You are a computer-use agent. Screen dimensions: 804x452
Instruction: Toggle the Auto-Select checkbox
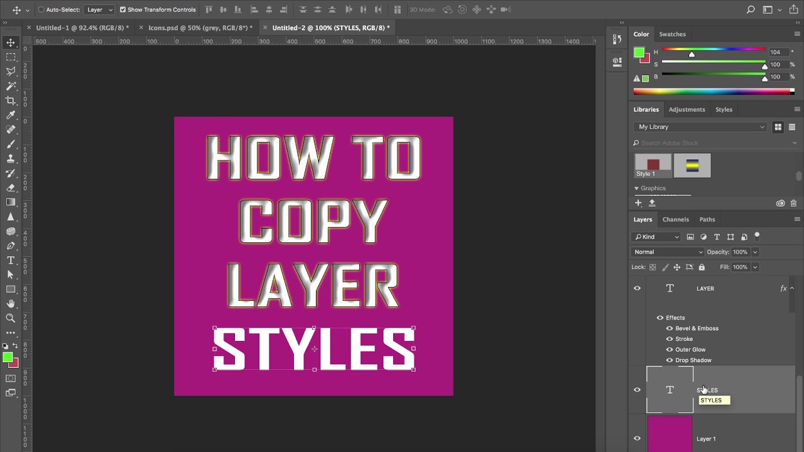point(41,9)
